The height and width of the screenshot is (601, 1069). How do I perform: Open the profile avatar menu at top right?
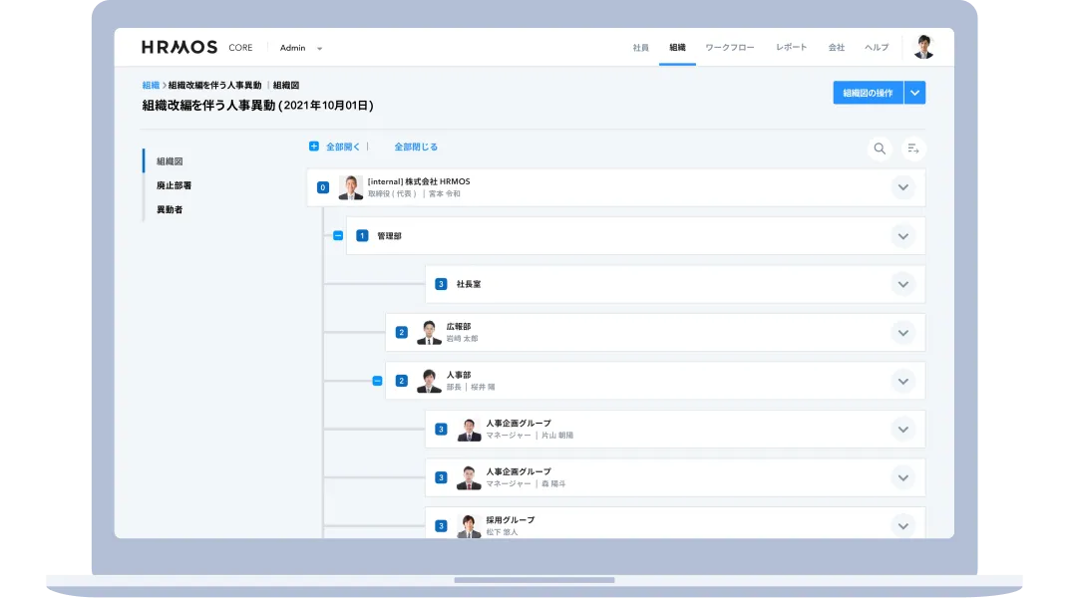coord(923,46)
